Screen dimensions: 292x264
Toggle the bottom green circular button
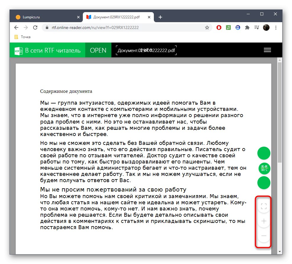click(264, 183)
